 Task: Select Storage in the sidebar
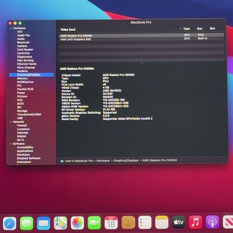tap(22, 111)
